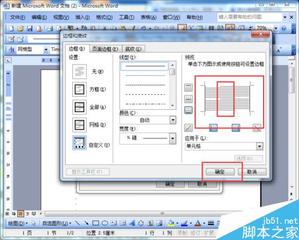
Task: Toggle bottom border button in preview
Action: pos(188,110)
